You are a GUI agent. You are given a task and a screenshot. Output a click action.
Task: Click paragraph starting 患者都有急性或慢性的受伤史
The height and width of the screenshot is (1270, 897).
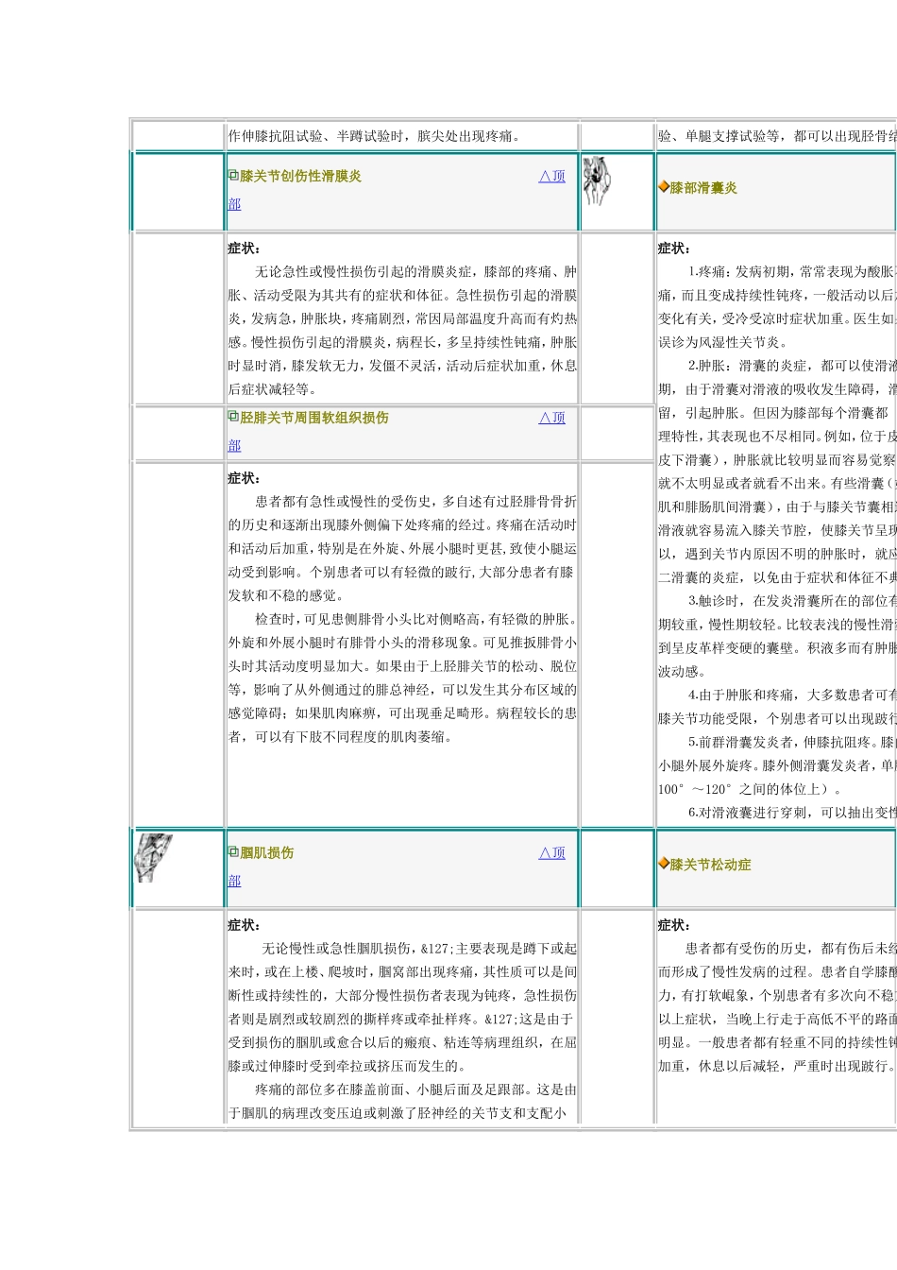(x=402, y=548)
